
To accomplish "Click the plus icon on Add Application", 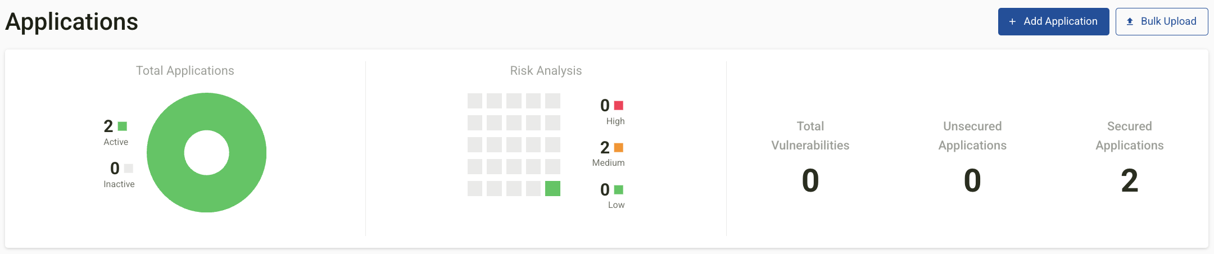I will 1012,21.
